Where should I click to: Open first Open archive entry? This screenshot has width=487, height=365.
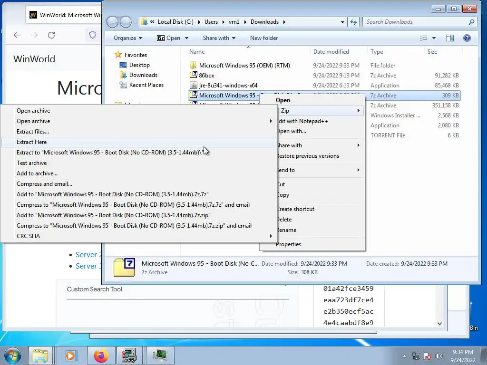click(x=138, y=111)
